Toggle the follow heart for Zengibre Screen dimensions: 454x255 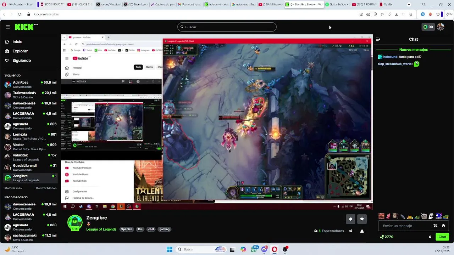click(362, 219)
